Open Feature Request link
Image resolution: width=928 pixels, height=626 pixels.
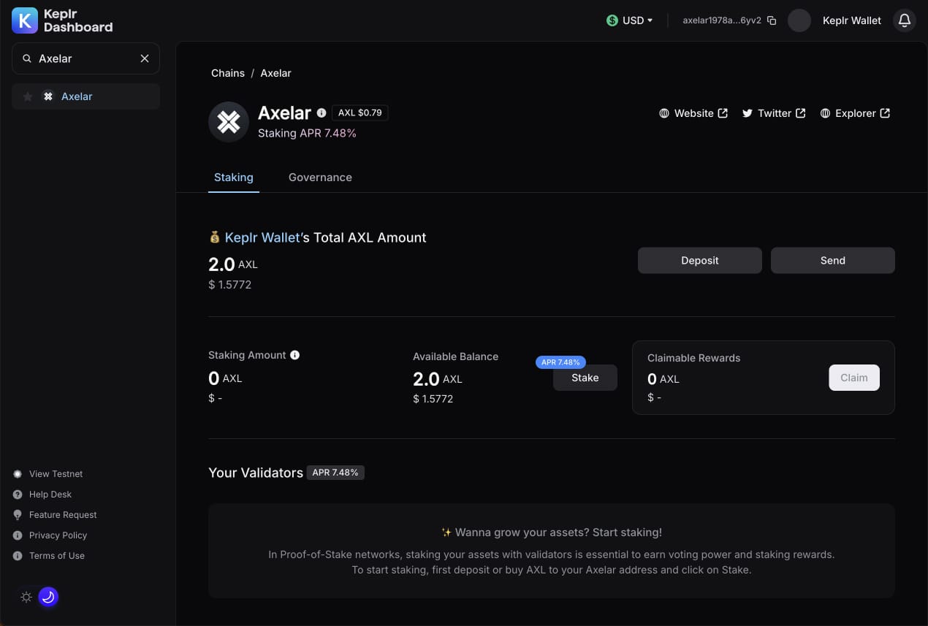click(x=63, y=515)
